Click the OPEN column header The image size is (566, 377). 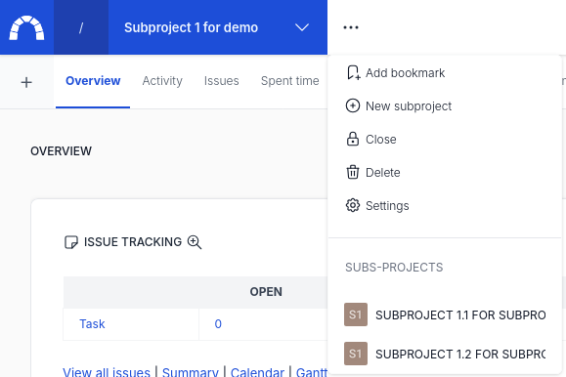pos(266,291)
